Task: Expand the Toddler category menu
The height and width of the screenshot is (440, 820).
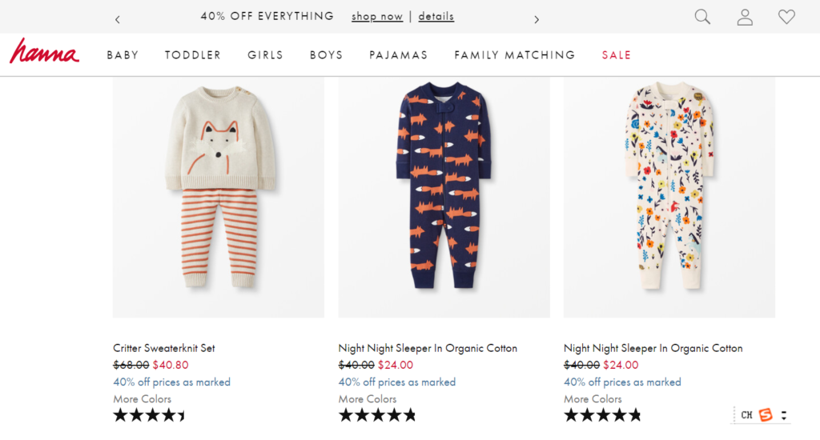Action: 193,55
